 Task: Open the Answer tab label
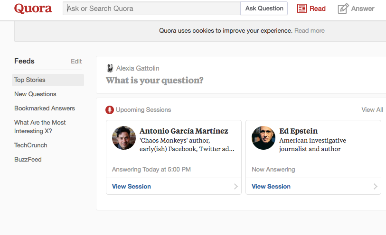click(x=363, y=9)
